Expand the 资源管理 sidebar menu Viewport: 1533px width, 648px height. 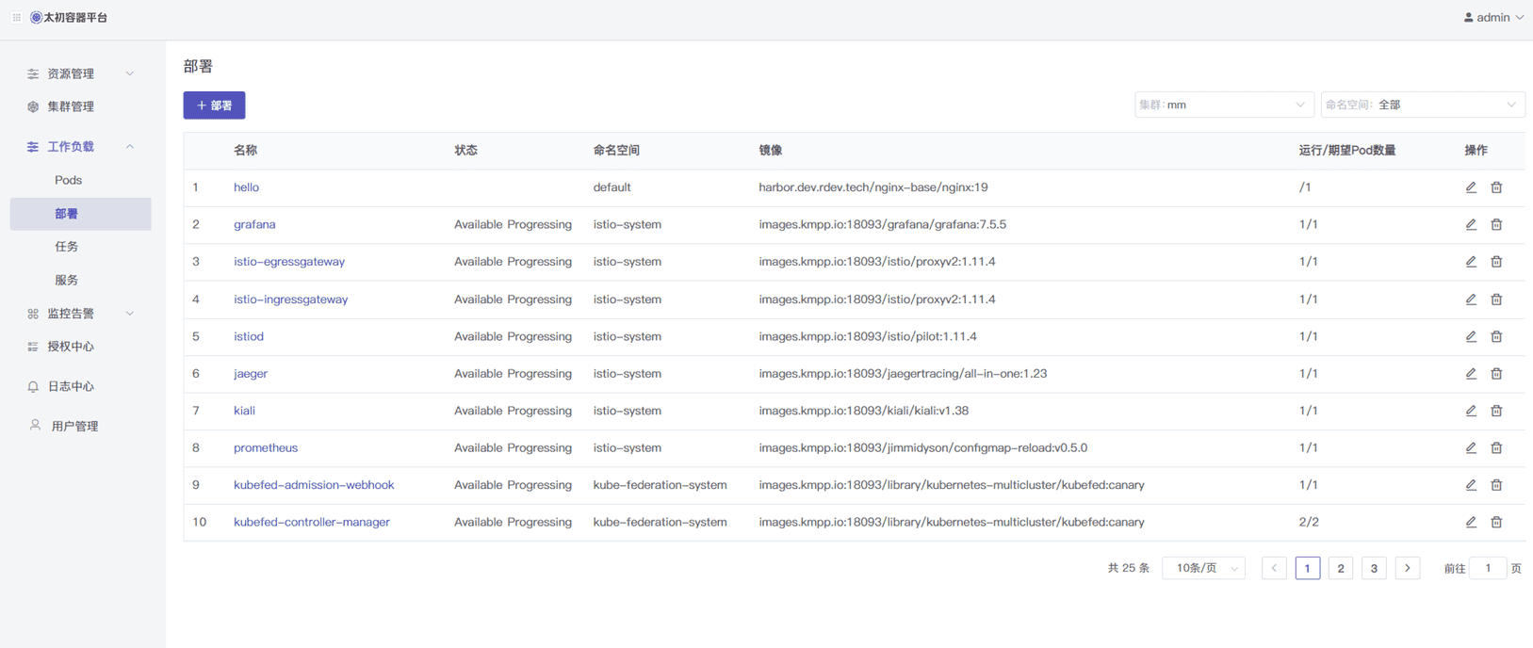pos(80,73)
